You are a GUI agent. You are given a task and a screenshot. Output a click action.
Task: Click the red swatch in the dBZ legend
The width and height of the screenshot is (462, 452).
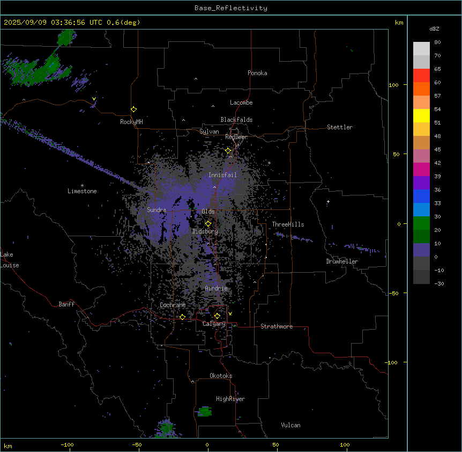point(421,75)
